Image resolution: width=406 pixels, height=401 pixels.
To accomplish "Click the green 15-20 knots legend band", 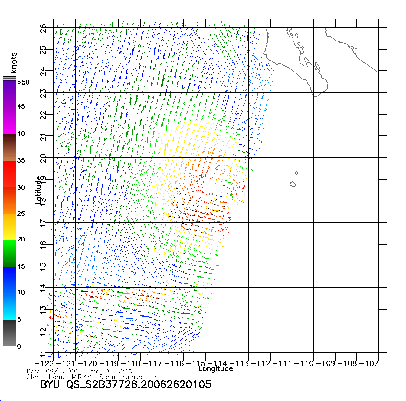I will point(9,254).
